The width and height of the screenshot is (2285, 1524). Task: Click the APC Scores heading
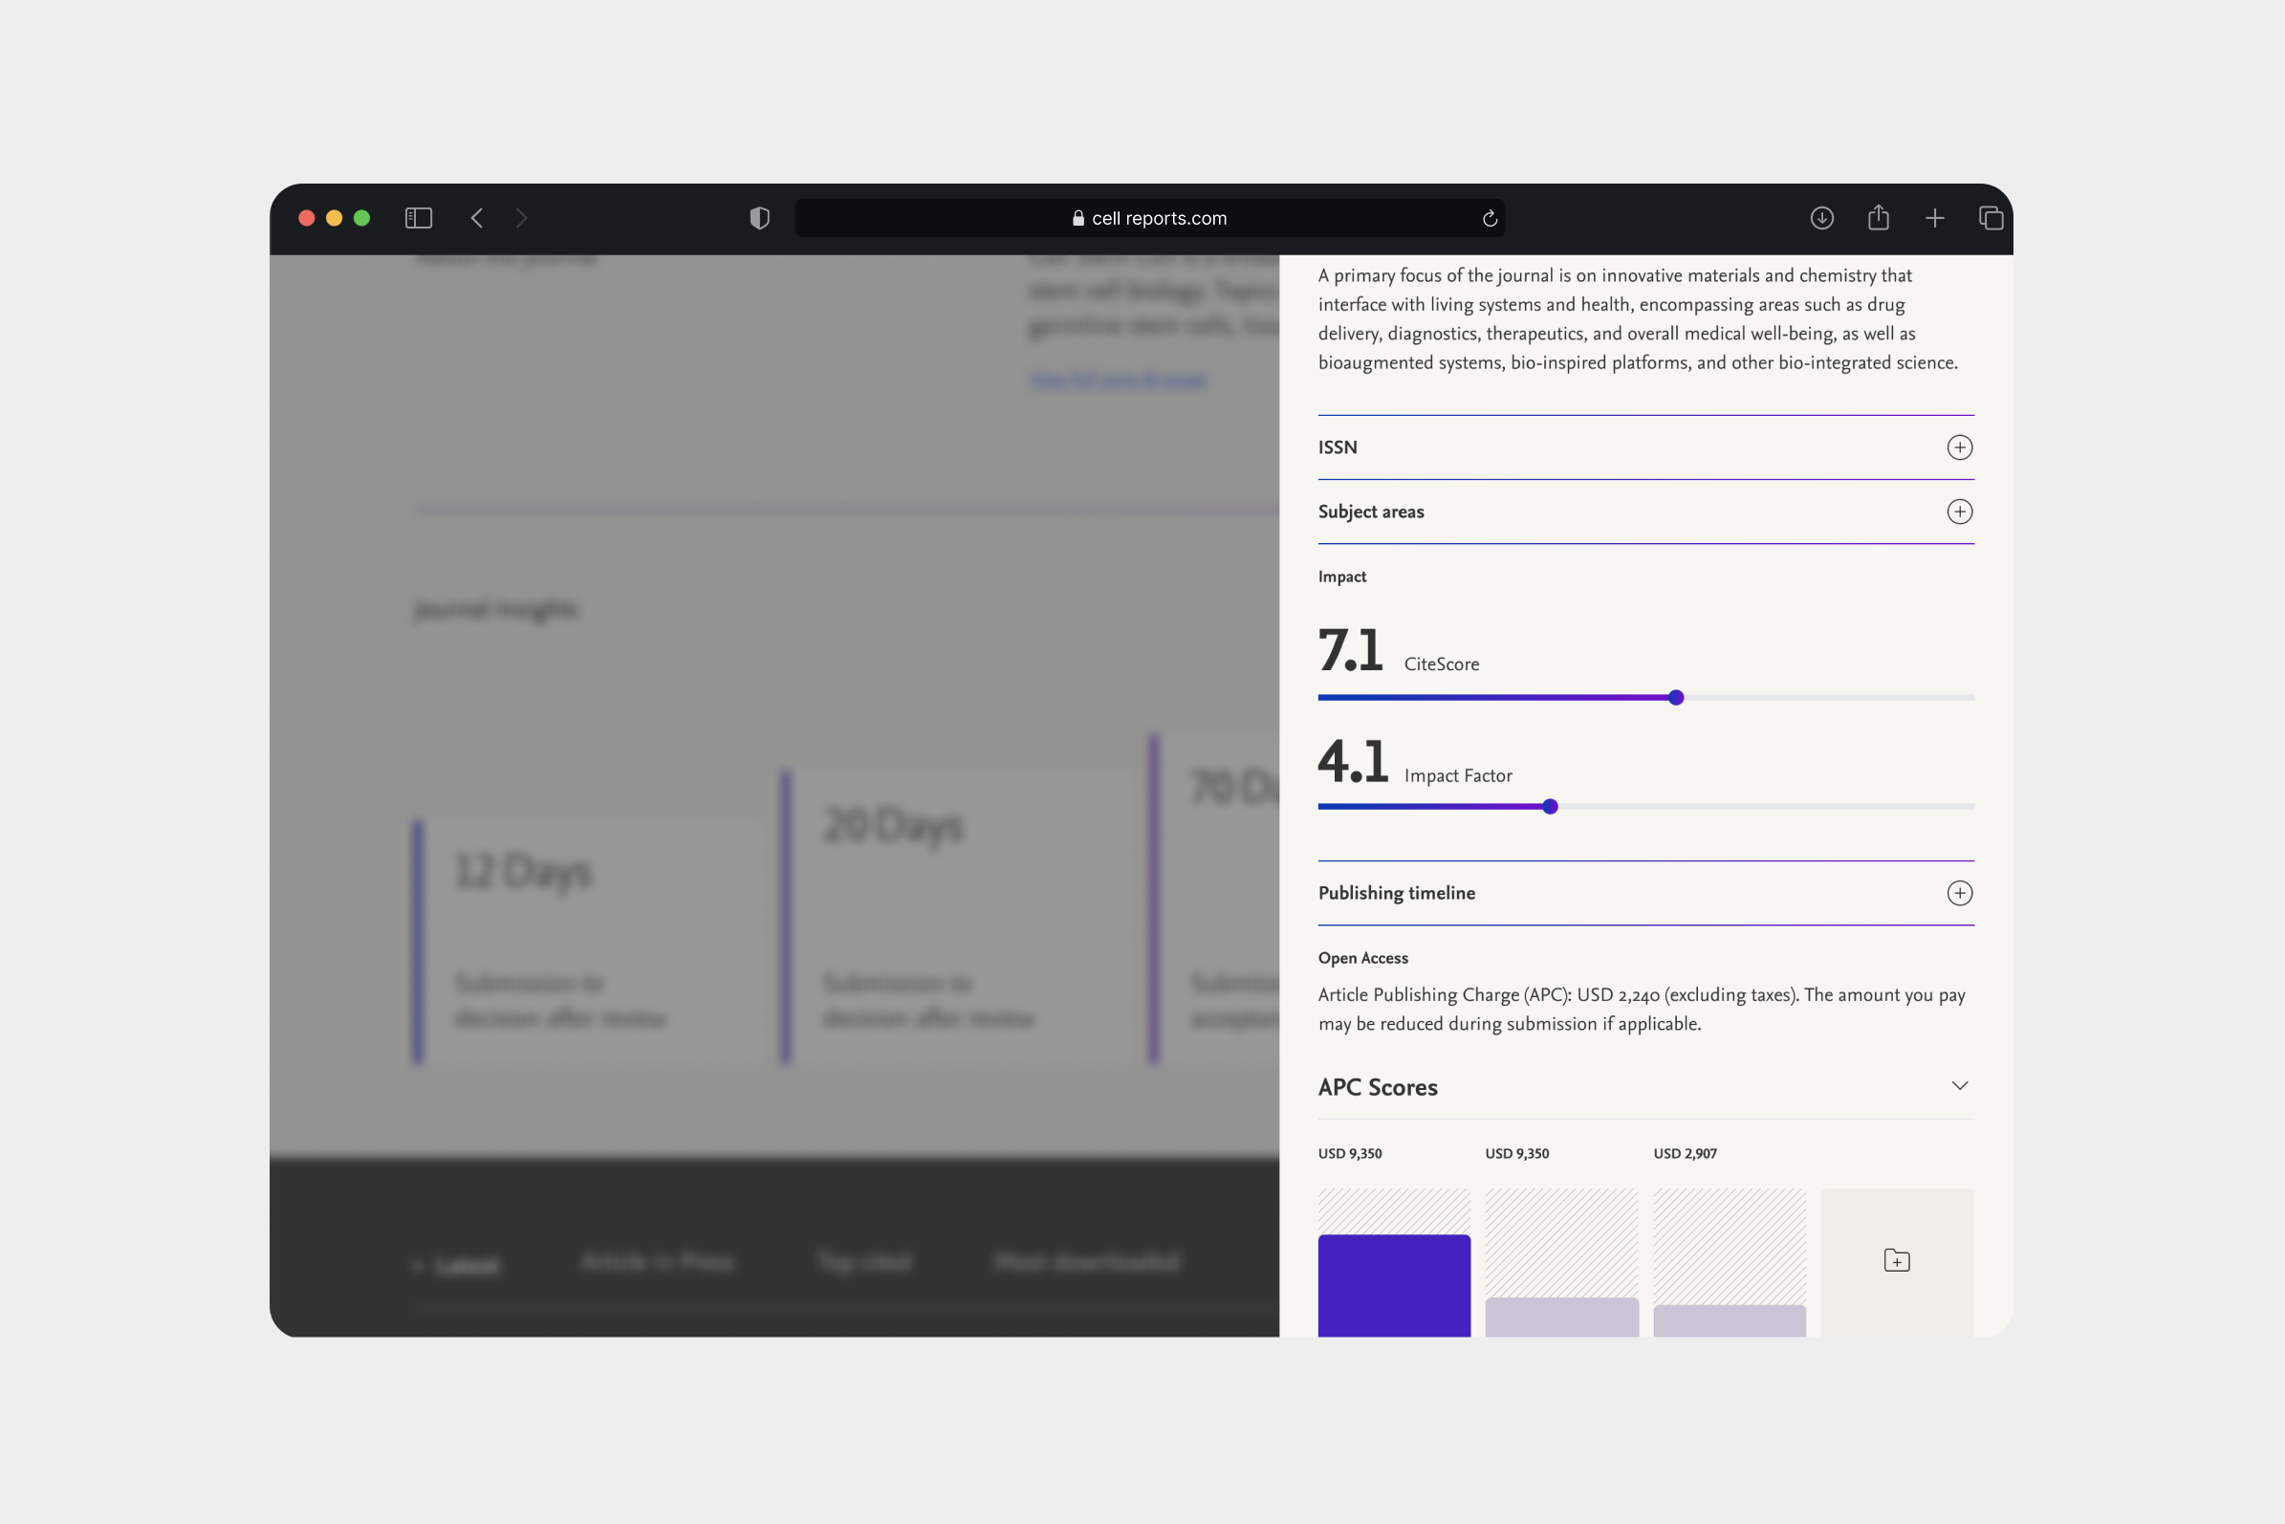click(x=1378, y=1087)
